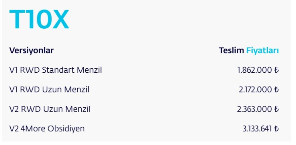
Task: Click the lira symbol after 1.862.000
Action: (277, 70)
